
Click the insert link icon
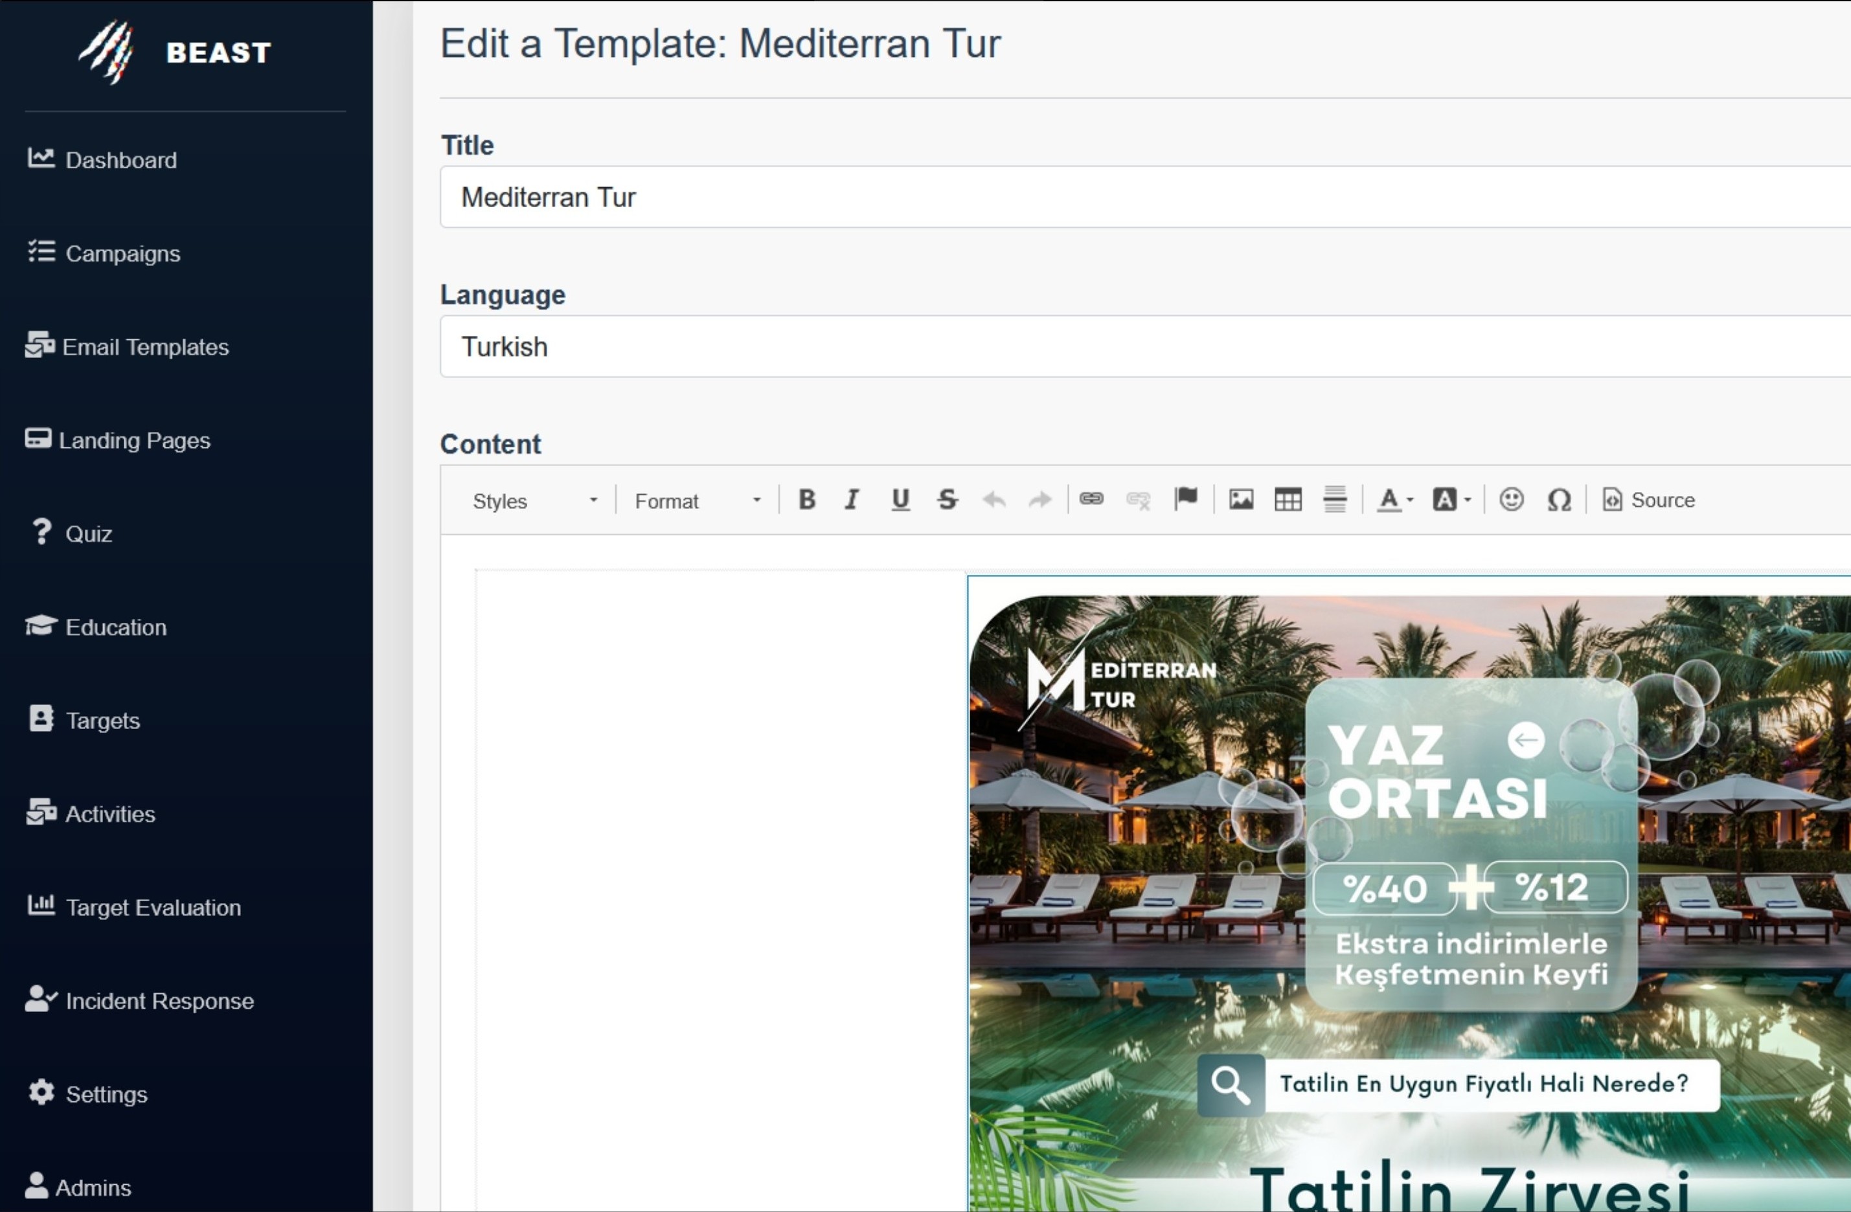pos(1091,499)
